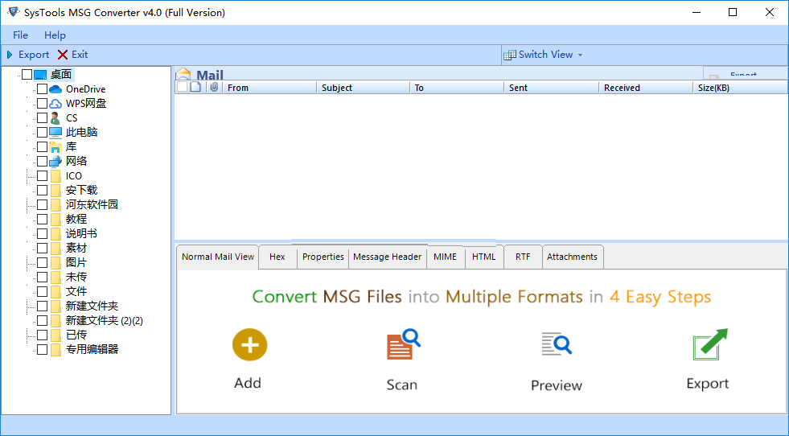The height and width of the screenshot is (436, 789).
Task: Select the 河东软件园 folder in tree
Action: click(92, 205)
